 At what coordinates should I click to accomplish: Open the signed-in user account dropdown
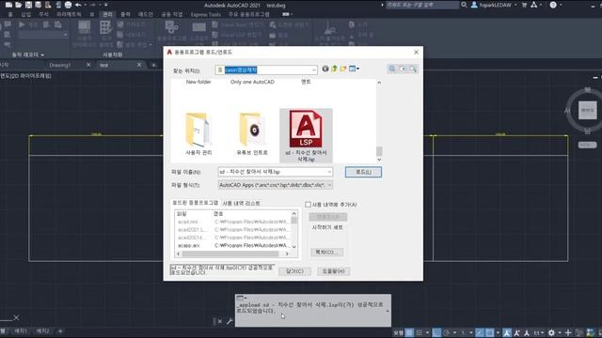pyautogui.click(x=515, y=5)
